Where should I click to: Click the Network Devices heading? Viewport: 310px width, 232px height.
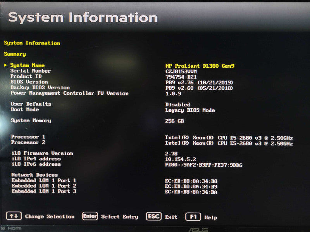coord(34,175)
